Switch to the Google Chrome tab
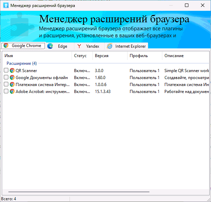The height and width of the screenshot is (202, 211). coord(23,46)
